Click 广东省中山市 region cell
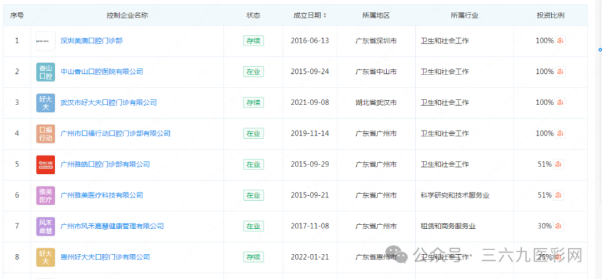This screenshot has width=602, height=279. pyautogui.click(x=376, y=72)
